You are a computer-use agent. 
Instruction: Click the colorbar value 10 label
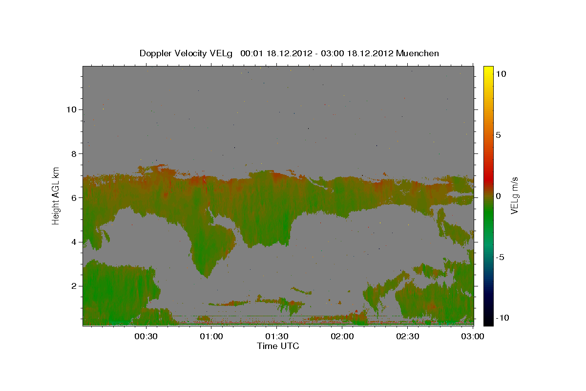[501, 74]
